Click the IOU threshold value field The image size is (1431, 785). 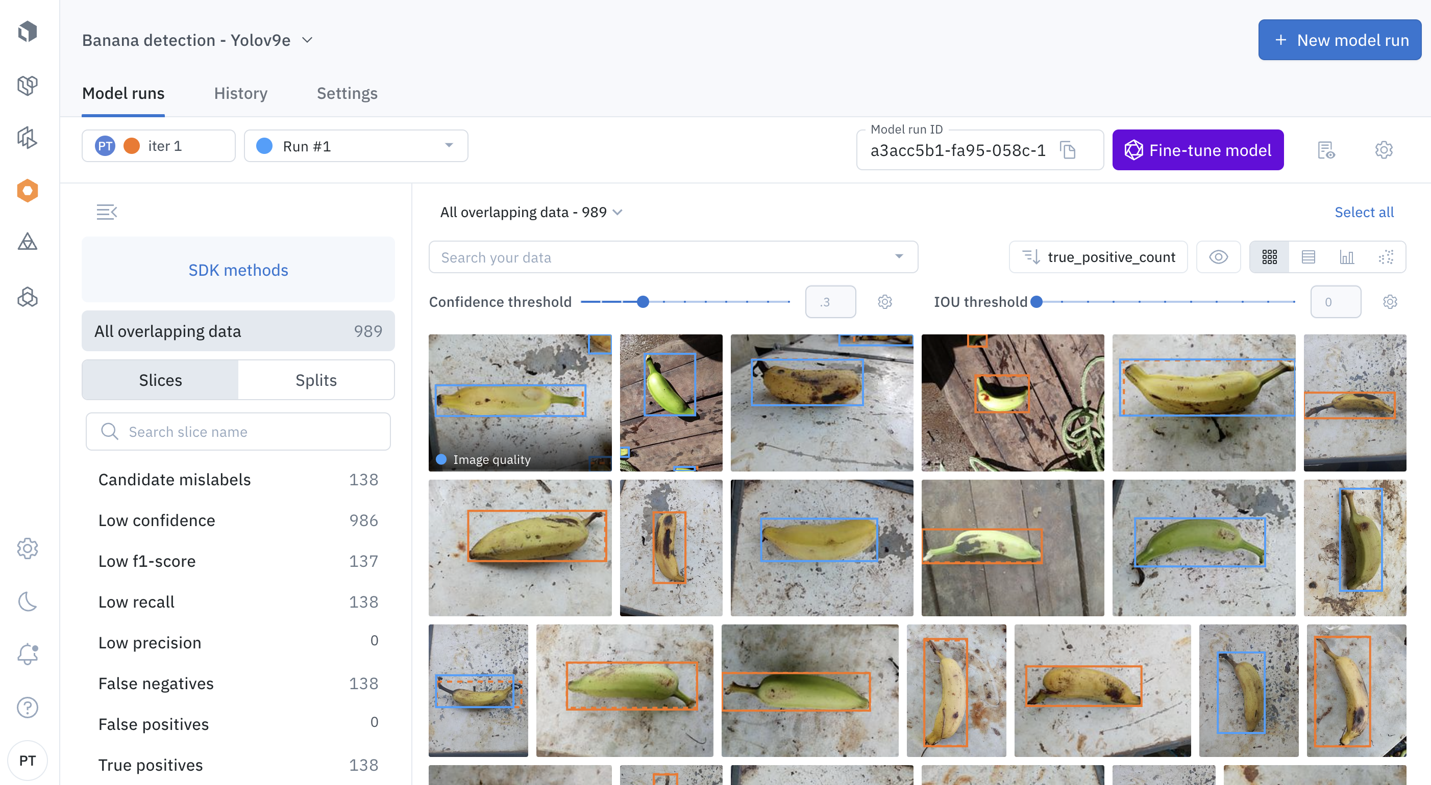click(1335, 302)
